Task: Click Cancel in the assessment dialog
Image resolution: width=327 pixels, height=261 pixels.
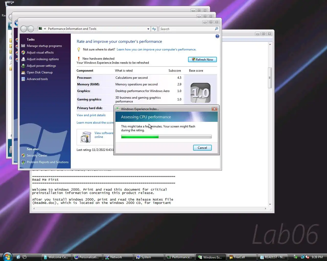Action: tap(202, 148)
